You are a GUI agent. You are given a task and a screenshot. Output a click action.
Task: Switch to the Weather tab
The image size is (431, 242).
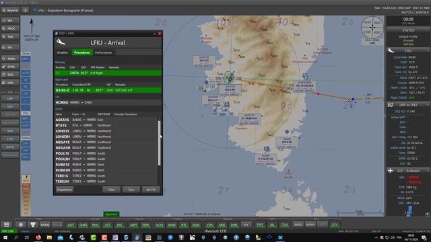coord(63,52)
